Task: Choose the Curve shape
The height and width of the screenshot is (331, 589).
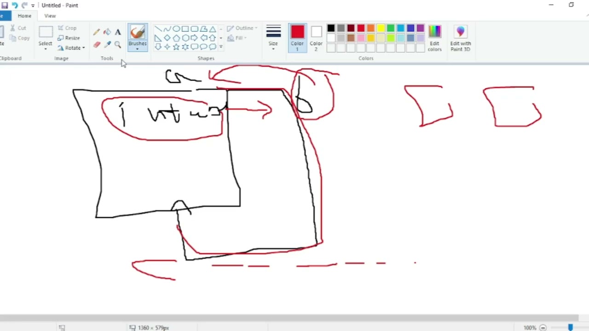Action: [x=167, y=29]
